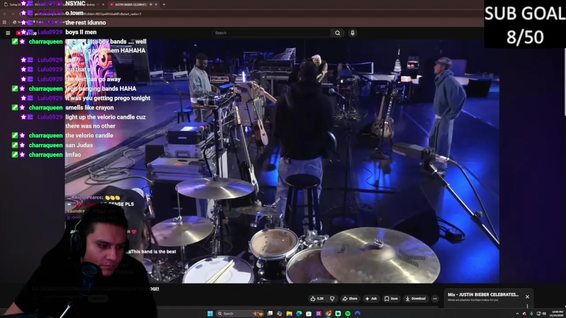Open a new browser tab

pos(164,4)
